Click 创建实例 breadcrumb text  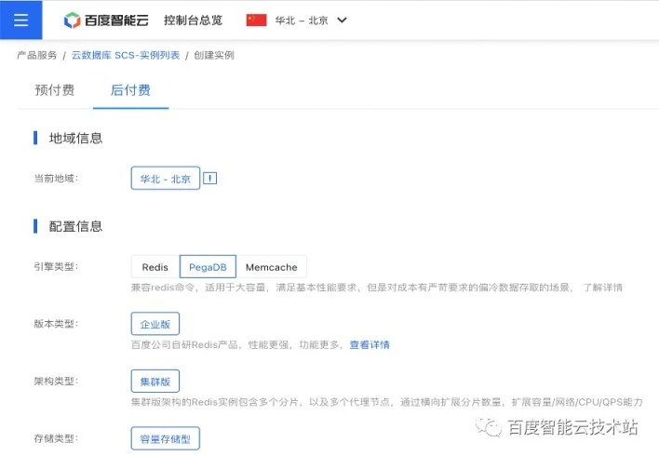(x=214, y=55)
